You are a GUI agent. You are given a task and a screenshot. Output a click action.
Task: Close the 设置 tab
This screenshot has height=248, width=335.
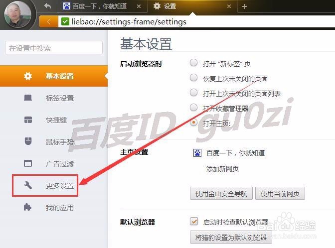point(229,6)
